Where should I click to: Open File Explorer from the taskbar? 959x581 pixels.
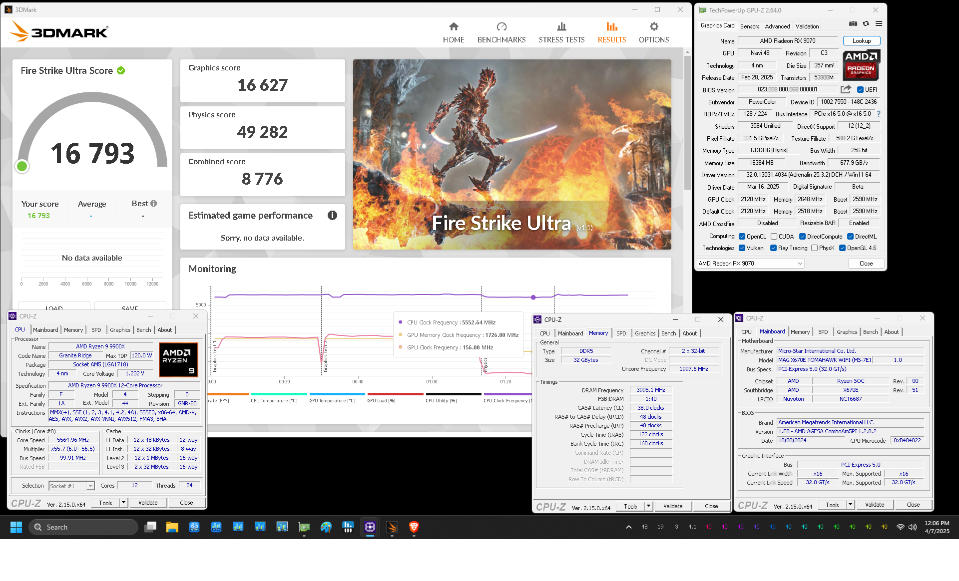tap(172, 527)
